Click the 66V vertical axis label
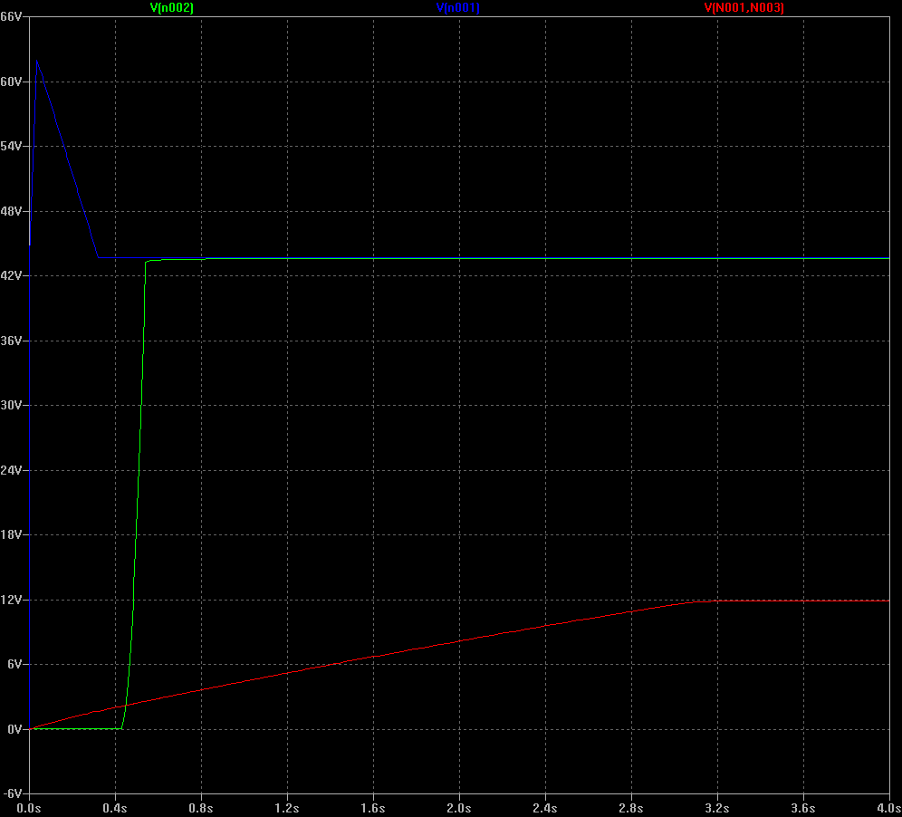902x817 pixels. [x=11, y=16]
